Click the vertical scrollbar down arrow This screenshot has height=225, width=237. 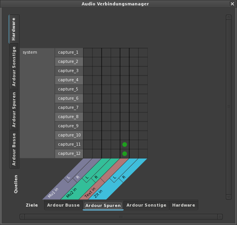click(229, 197)
